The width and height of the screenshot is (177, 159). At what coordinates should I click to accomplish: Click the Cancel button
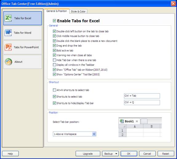click(x=147, y=153)
